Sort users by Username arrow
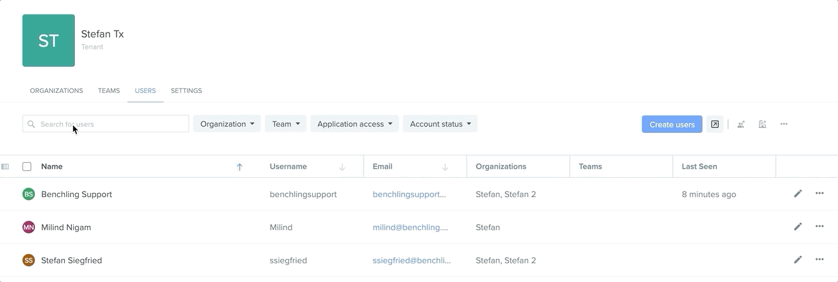Screen dimensions: 838x282 342,167
